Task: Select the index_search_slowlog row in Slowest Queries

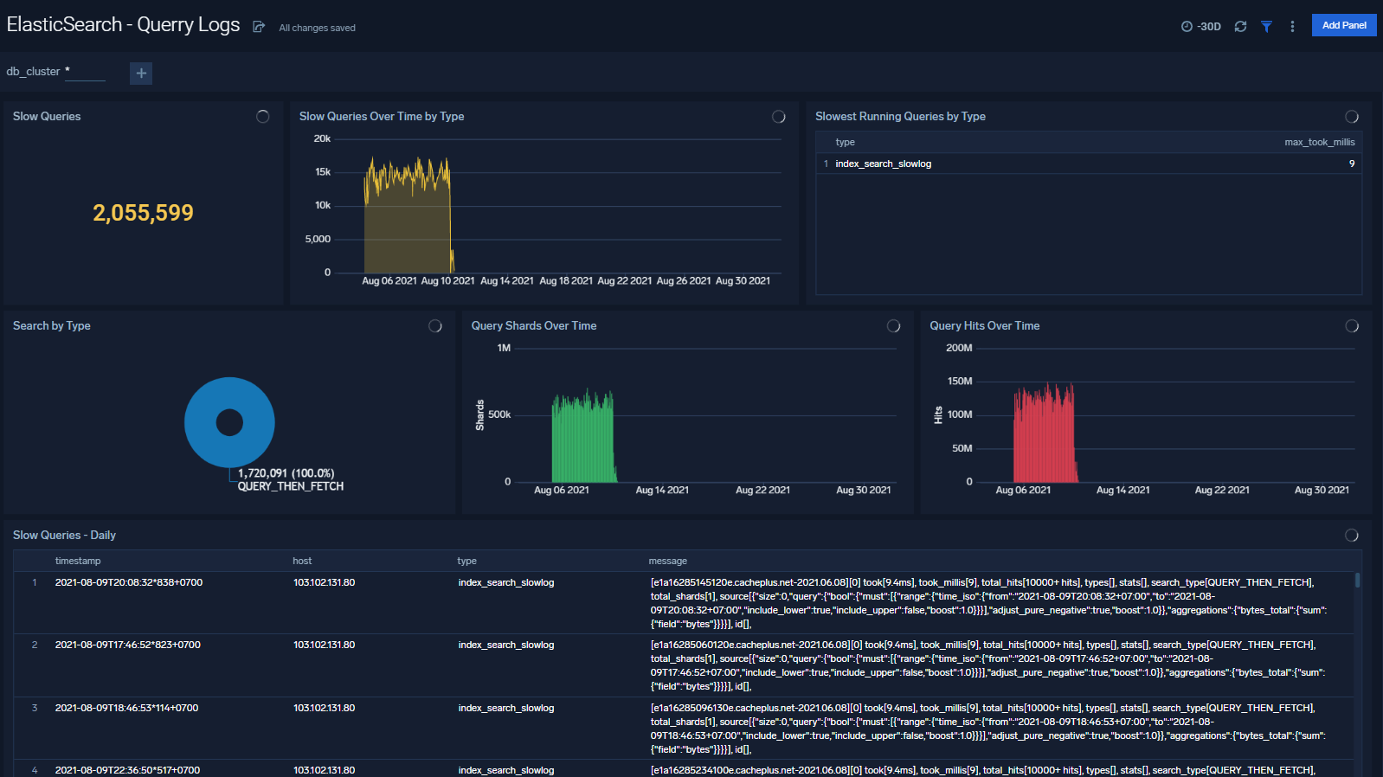Action: tap(883, 164)
